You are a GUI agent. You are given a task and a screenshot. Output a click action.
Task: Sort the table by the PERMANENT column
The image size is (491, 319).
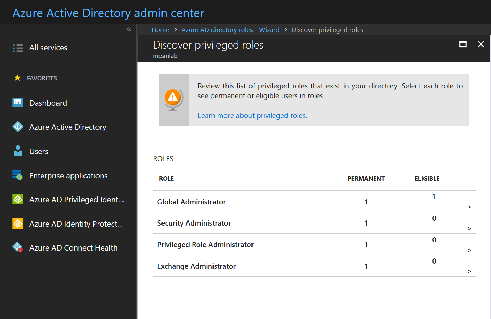pyautogui.click(x=366, y=178)
